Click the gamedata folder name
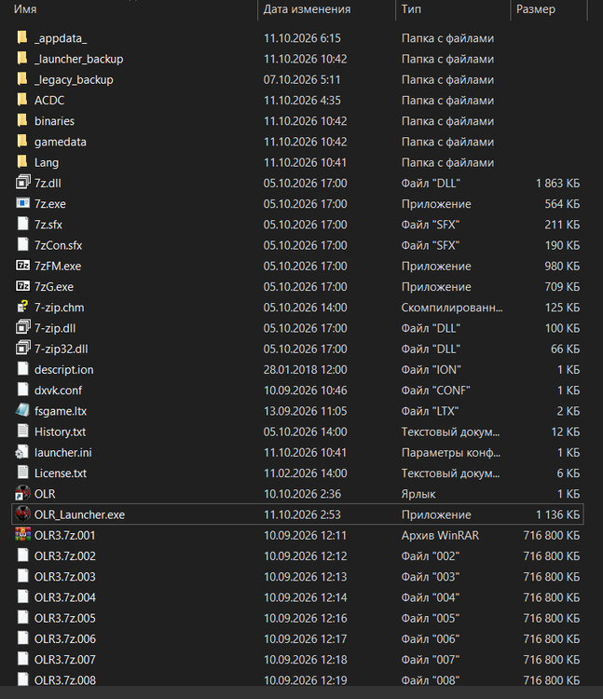 [x=61, y=142]
